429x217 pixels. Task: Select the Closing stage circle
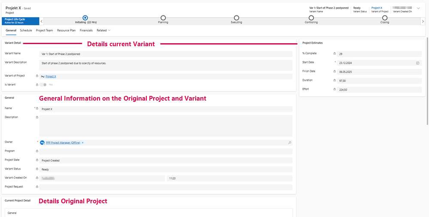385,18
